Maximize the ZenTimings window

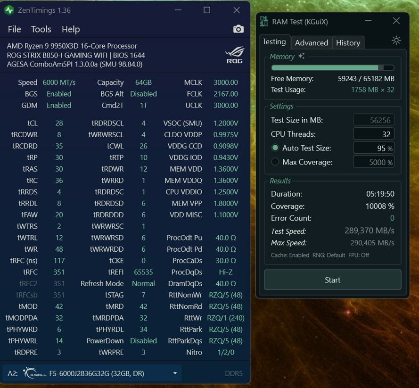(206, 10)
